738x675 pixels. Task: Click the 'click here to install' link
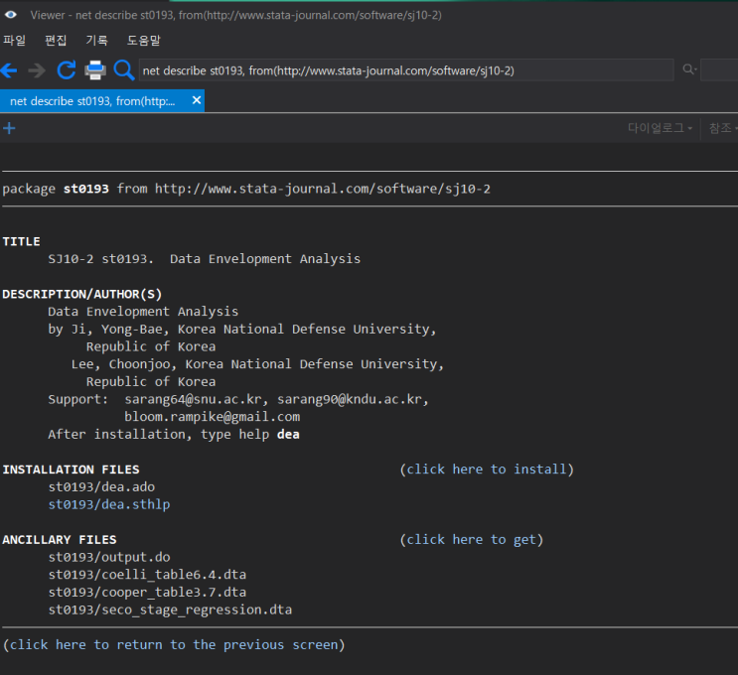487,470
